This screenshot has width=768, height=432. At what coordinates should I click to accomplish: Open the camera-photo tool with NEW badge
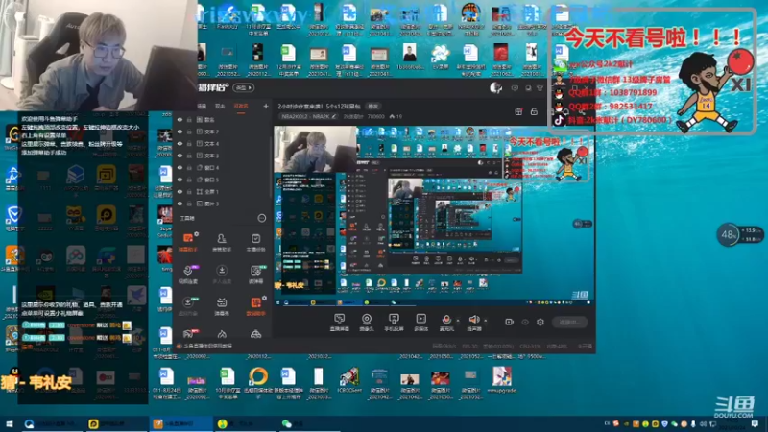click(x=255, y=275)
